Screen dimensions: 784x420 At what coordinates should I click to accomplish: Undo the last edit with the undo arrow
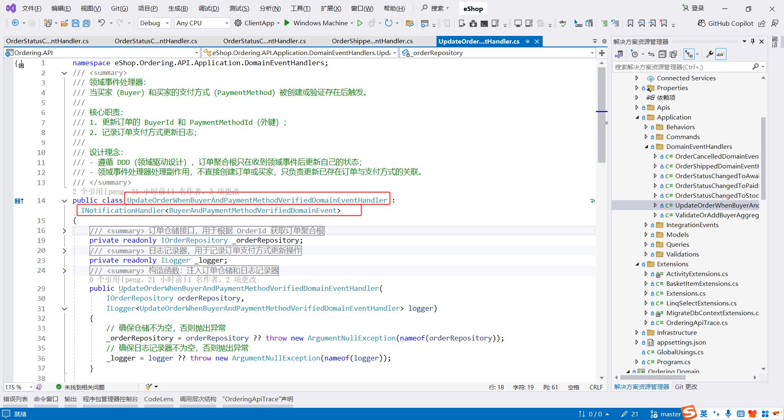101,23
